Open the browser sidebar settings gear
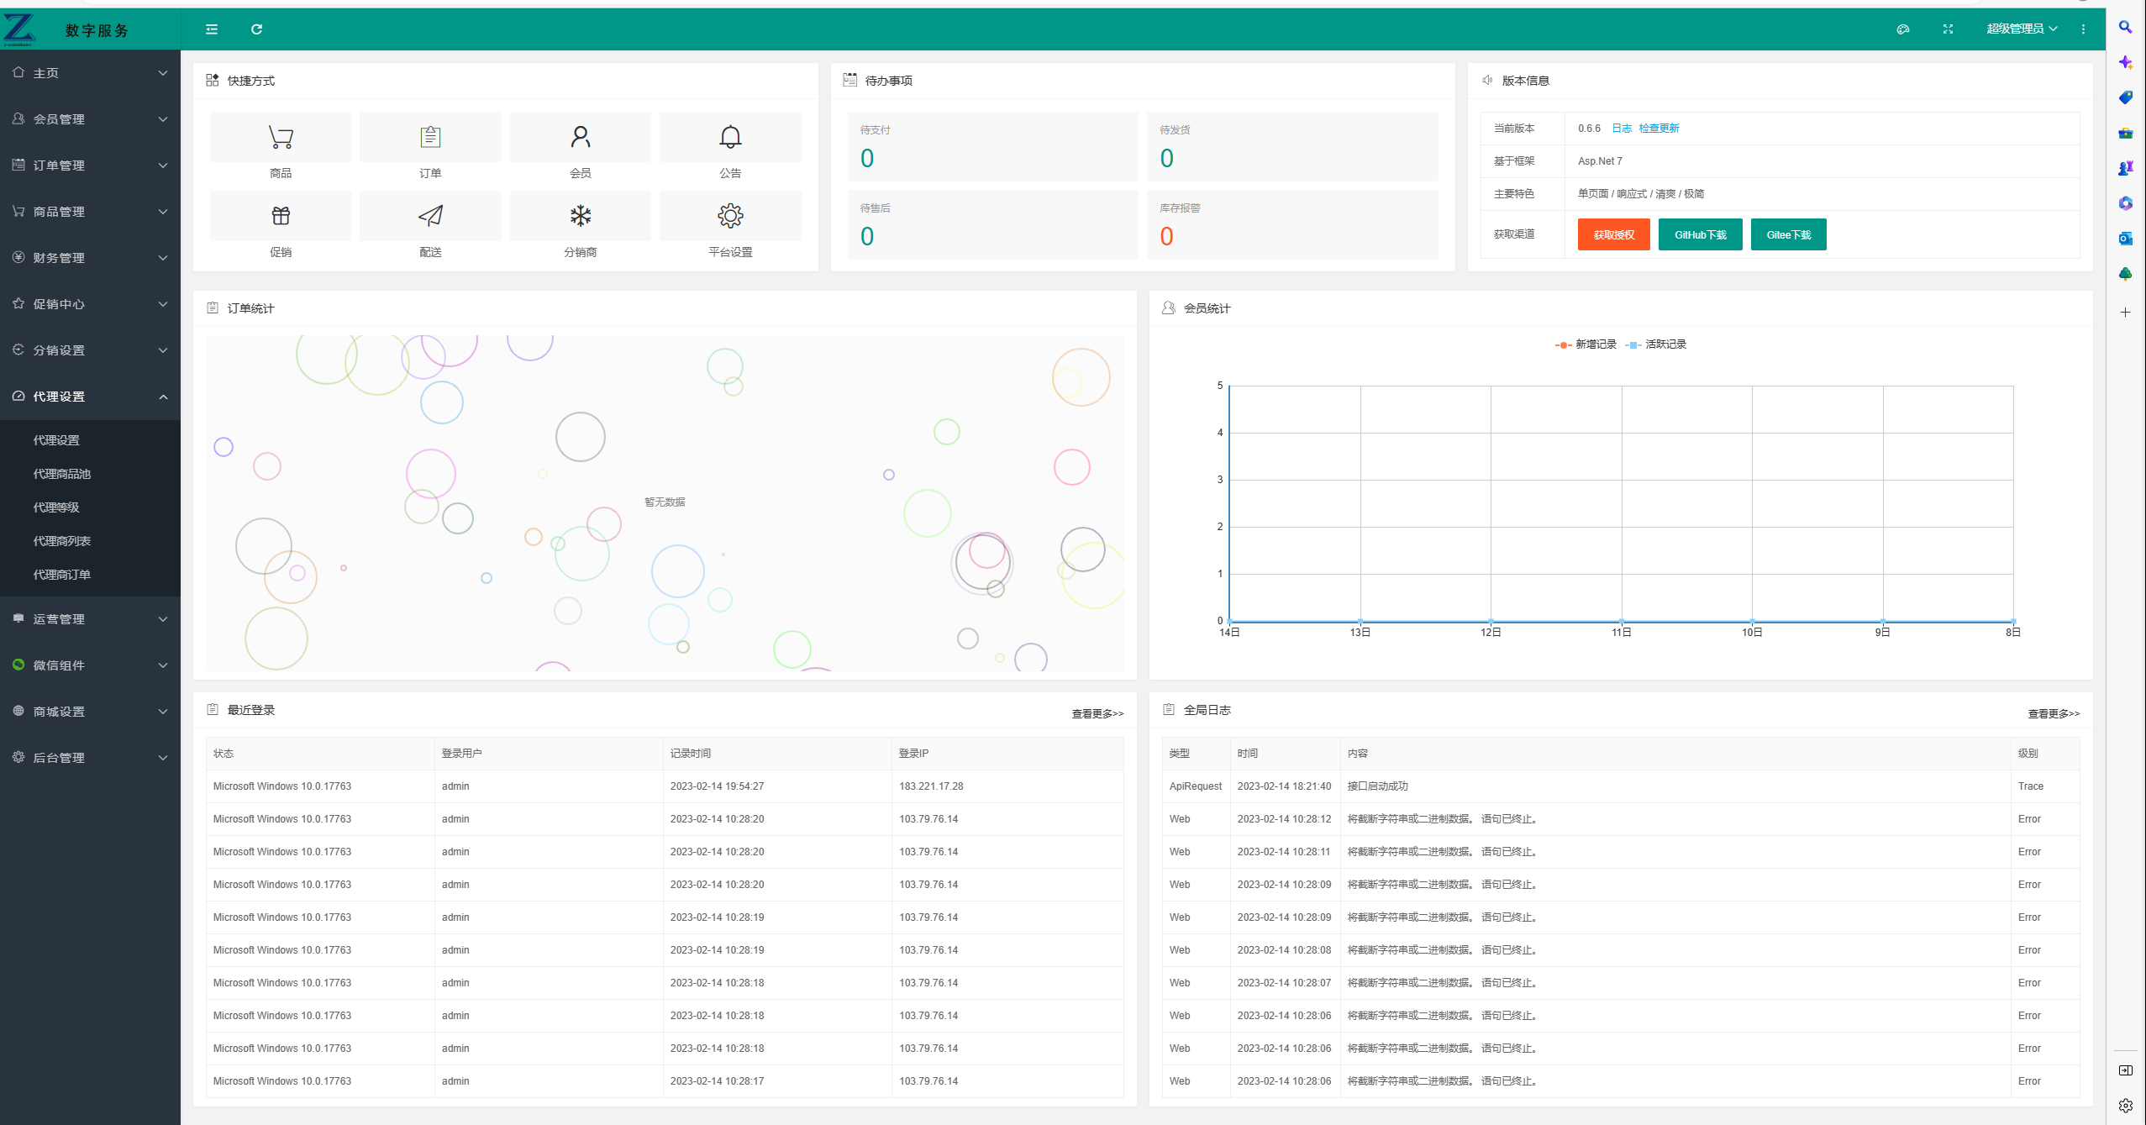Image resolution: width=2146 pixels, height=1125 pixels. click(x=2126, y=1106)
